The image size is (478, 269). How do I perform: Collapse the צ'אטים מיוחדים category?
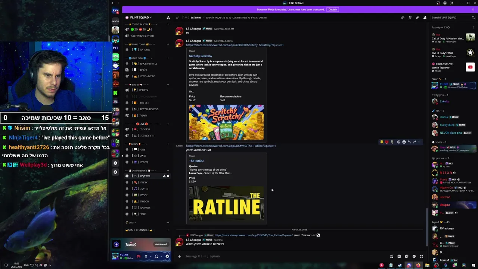140,170
